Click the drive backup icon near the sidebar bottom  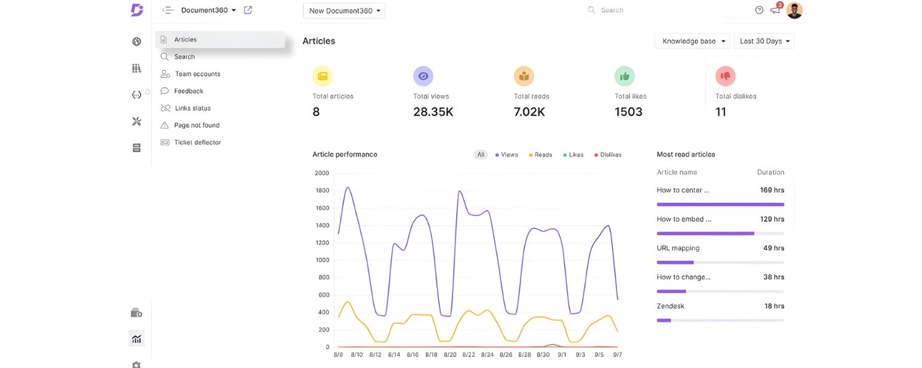coord(136,312)
